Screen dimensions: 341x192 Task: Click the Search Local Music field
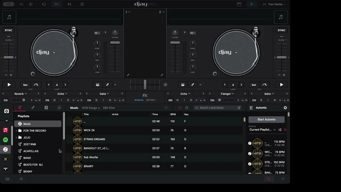(218, 108)
